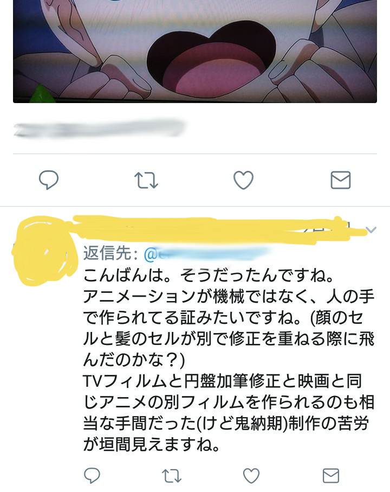
Task: Tap the closing line が垣間見えますね。
Action: 152,445
